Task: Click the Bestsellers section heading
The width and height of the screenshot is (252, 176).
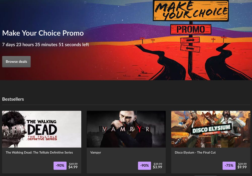Action: pyautogui.click(x=13, y=99)
